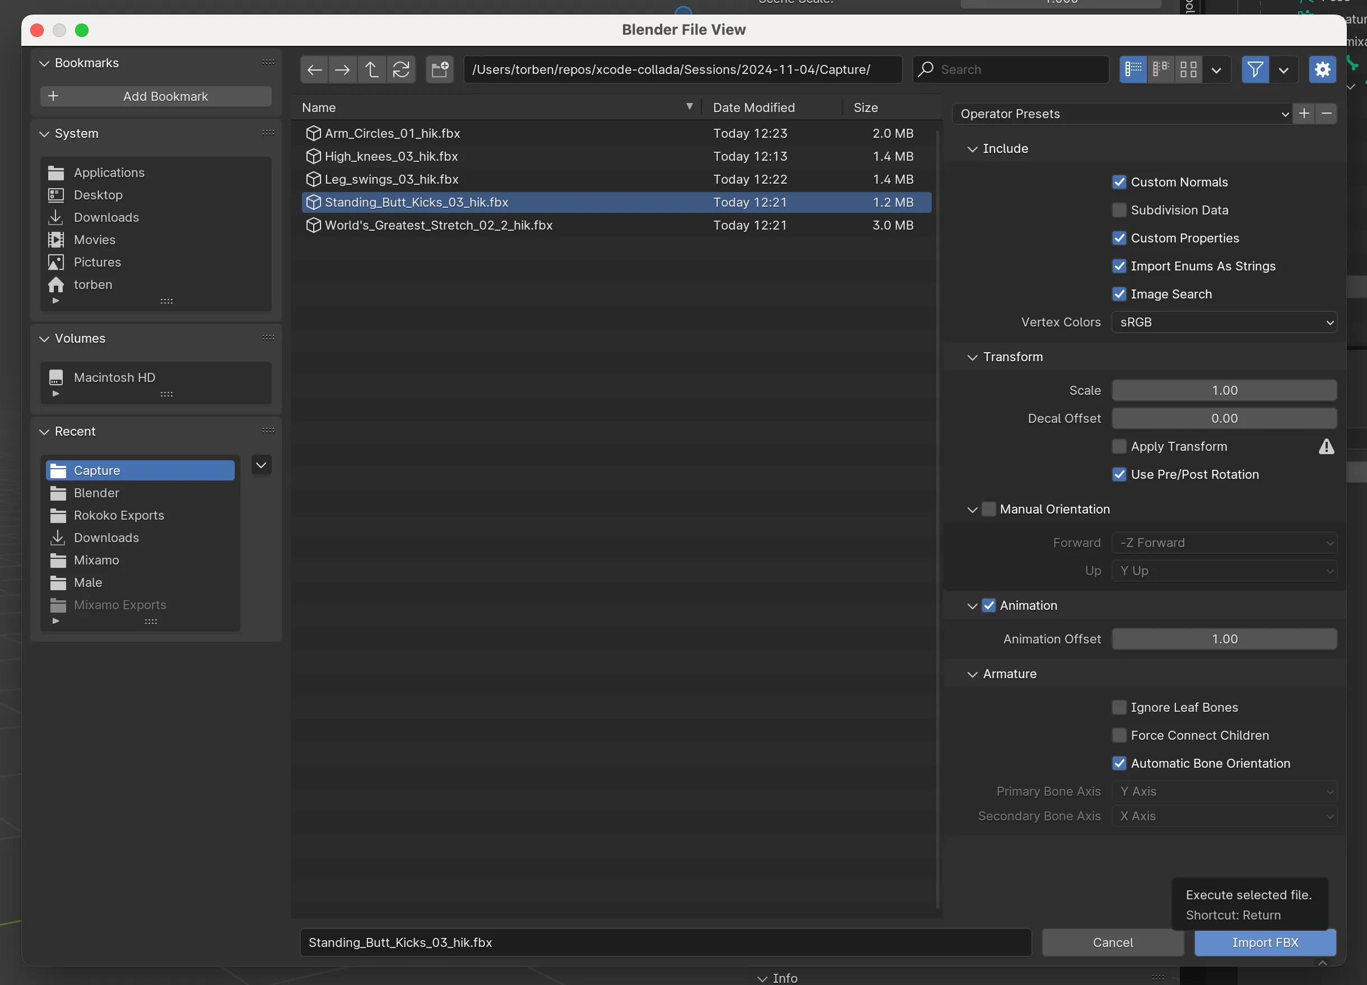
Task: Toggle Ignore Leaf Bones
Action: click(1119, 707)
